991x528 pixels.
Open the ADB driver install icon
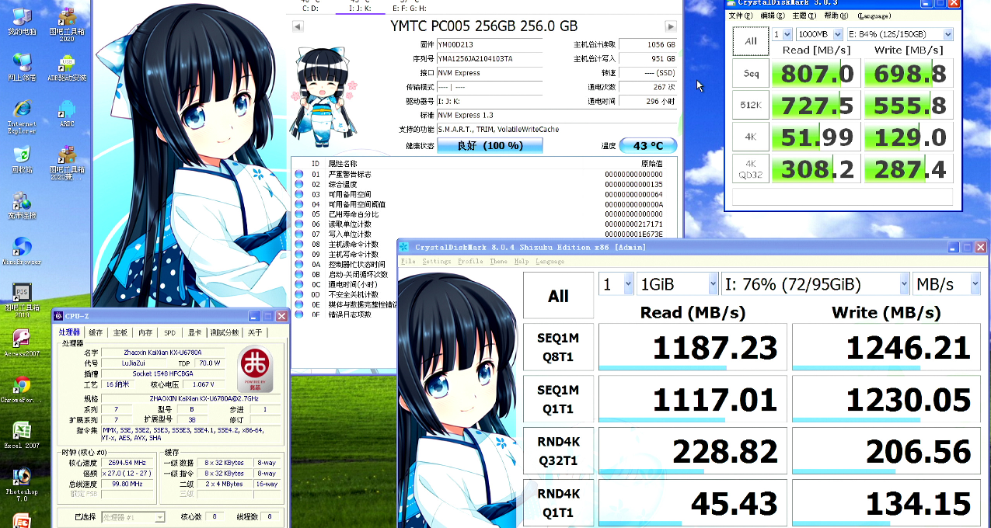pos(68,67)
